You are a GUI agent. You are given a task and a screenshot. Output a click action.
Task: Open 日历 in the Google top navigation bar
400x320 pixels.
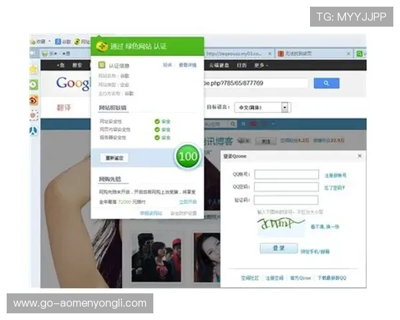pyautogui.click(x=241, y=65)
